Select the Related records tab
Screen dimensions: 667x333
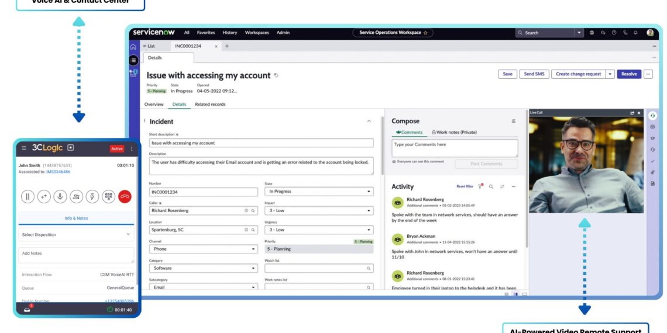pyautogui.click(x=210, y=104)
